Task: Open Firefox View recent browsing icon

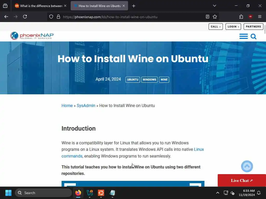Action: pos(5,6)
